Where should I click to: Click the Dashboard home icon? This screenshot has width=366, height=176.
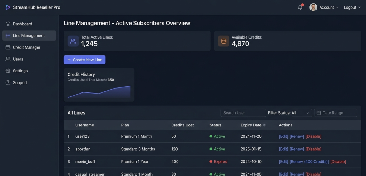[x=8, y=24]
